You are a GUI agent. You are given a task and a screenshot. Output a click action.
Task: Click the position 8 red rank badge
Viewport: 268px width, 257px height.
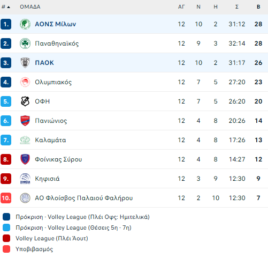(6, 159)
